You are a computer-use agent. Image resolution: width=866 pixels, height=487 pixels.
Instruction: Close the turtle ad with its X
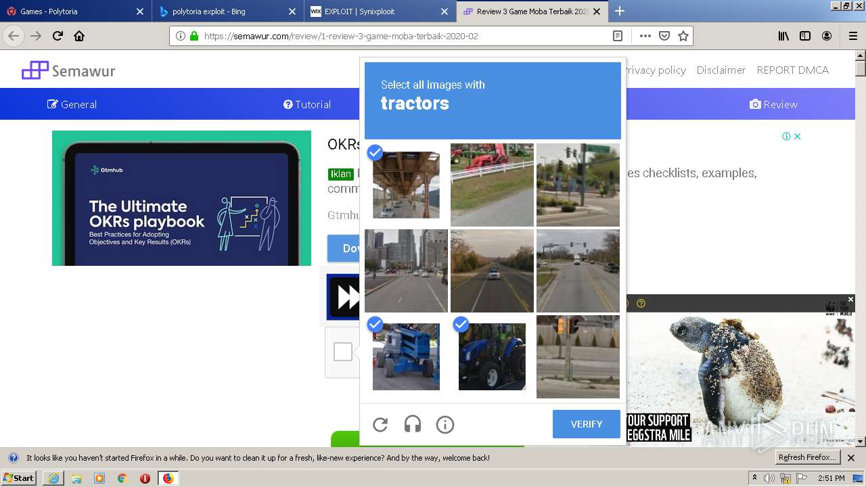[x=850, y=299]
